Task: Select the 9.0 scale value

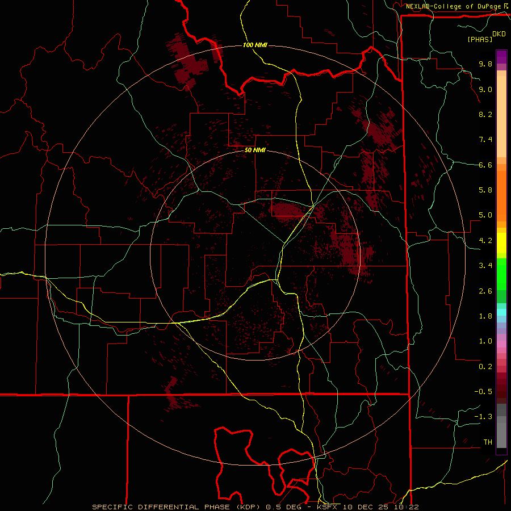Action: 485,89
